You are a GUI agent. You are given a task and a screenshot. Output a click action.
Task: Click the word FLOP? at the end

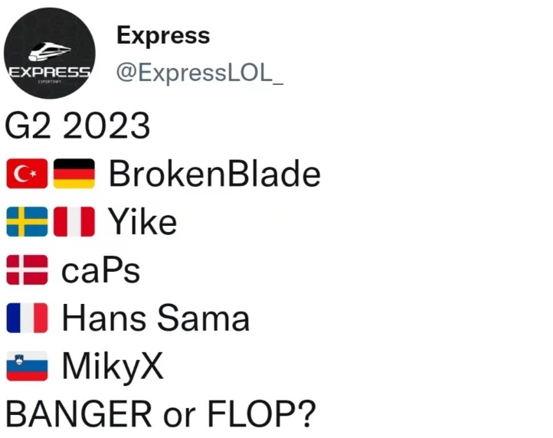260,413
